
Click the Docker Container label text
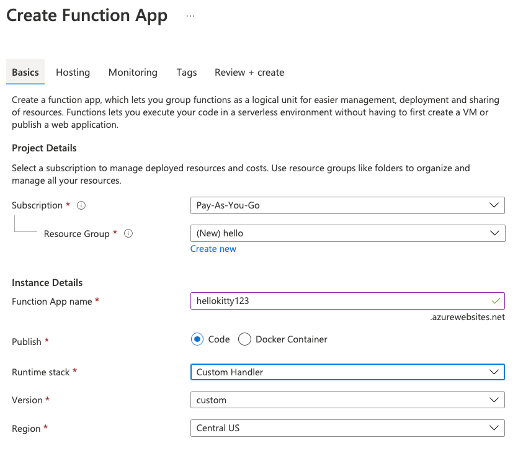pos(291,339)
